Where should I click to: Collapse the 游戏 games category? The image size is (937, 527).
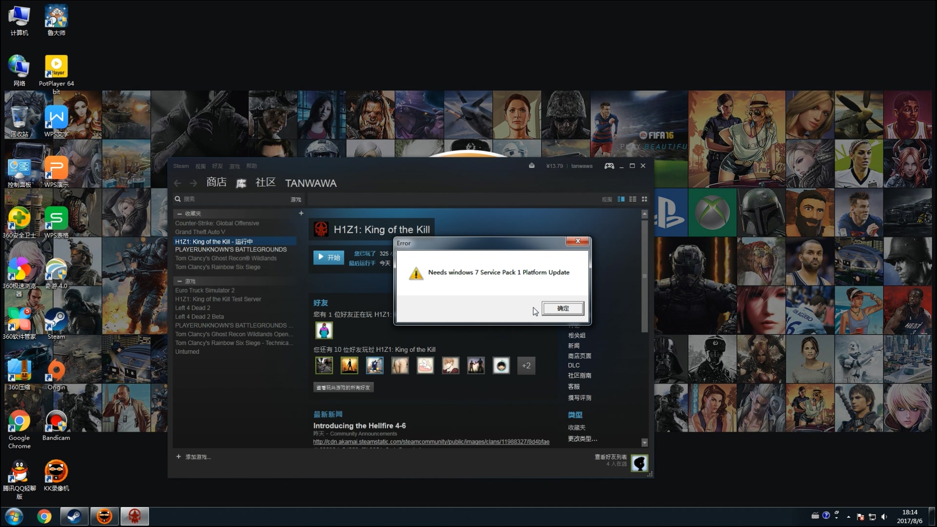(x=180, y=282)
